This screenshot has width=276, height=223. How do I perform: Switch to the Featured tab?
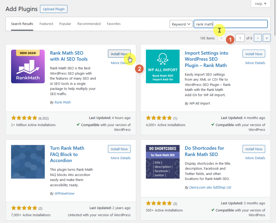pyautogui.click(x=46, y=24)
